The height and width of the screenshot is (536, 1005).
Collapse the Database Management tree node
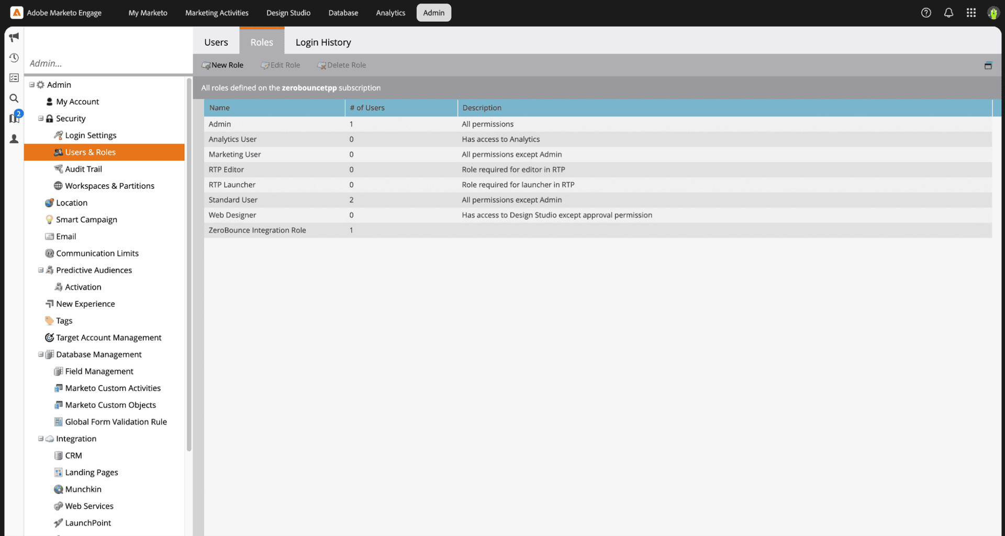(40, 355)
